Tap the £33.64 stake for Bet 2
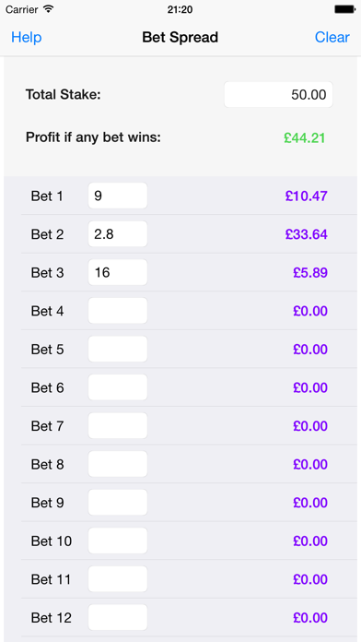The height and width of the screenshot is (642, 361). pyautogui.click(x=307, y=234)
